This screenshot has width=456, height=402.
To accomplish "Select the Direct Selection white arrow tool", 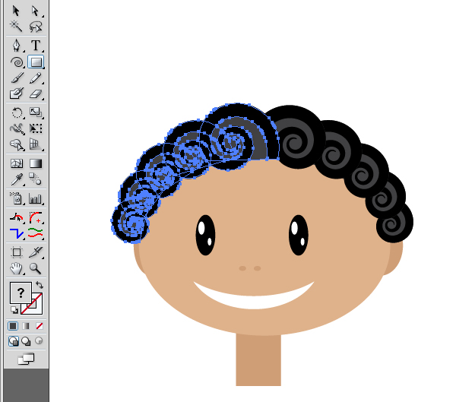I will [x=36, y=11].
